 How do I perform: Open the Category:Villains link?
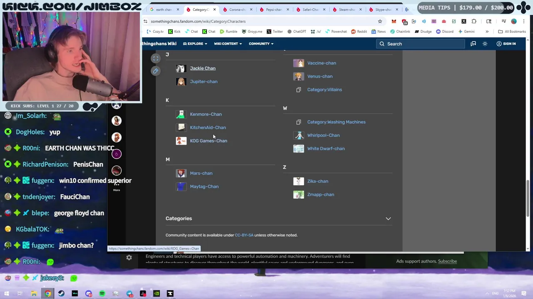pyautogui.click(x=324, y=90)
